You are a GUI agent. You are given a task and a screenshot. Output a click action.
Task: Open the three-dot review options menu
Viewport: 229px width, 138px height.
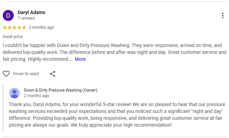tap(223, 15)
